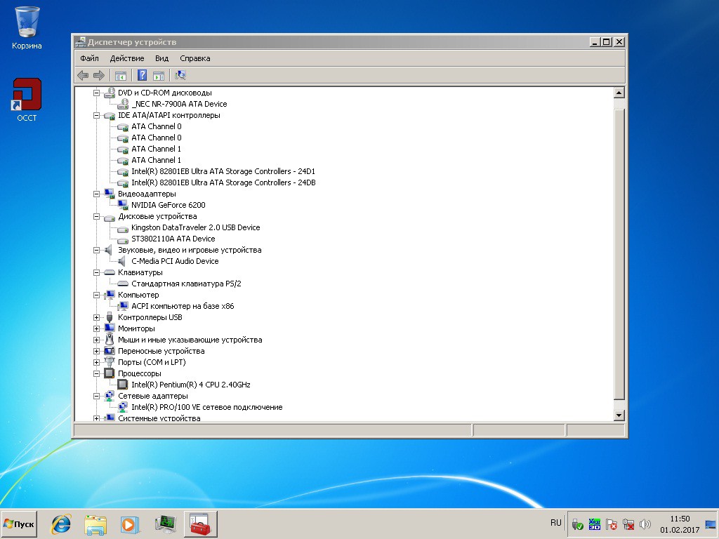Open Action Center flag tray icon
This screenshot has height=539, width=719.
pyautogui.click(x=612, y=524)
